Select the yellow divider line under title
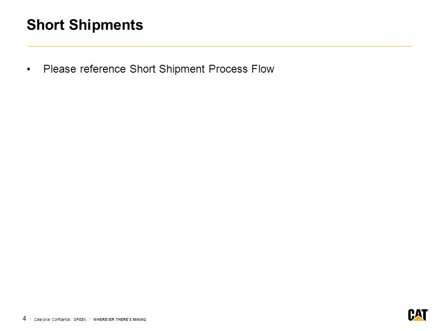Screen dimensions: 441x331 (x=220, y=46)
